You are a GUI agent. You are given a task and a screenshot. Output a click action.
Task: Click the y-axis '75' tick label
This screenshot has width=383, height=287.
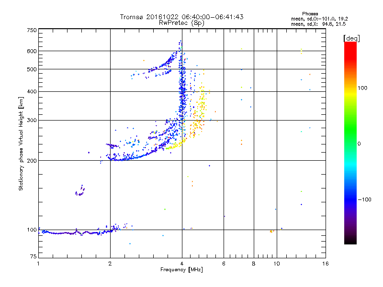pyautogui.click(x=34, y=256)
